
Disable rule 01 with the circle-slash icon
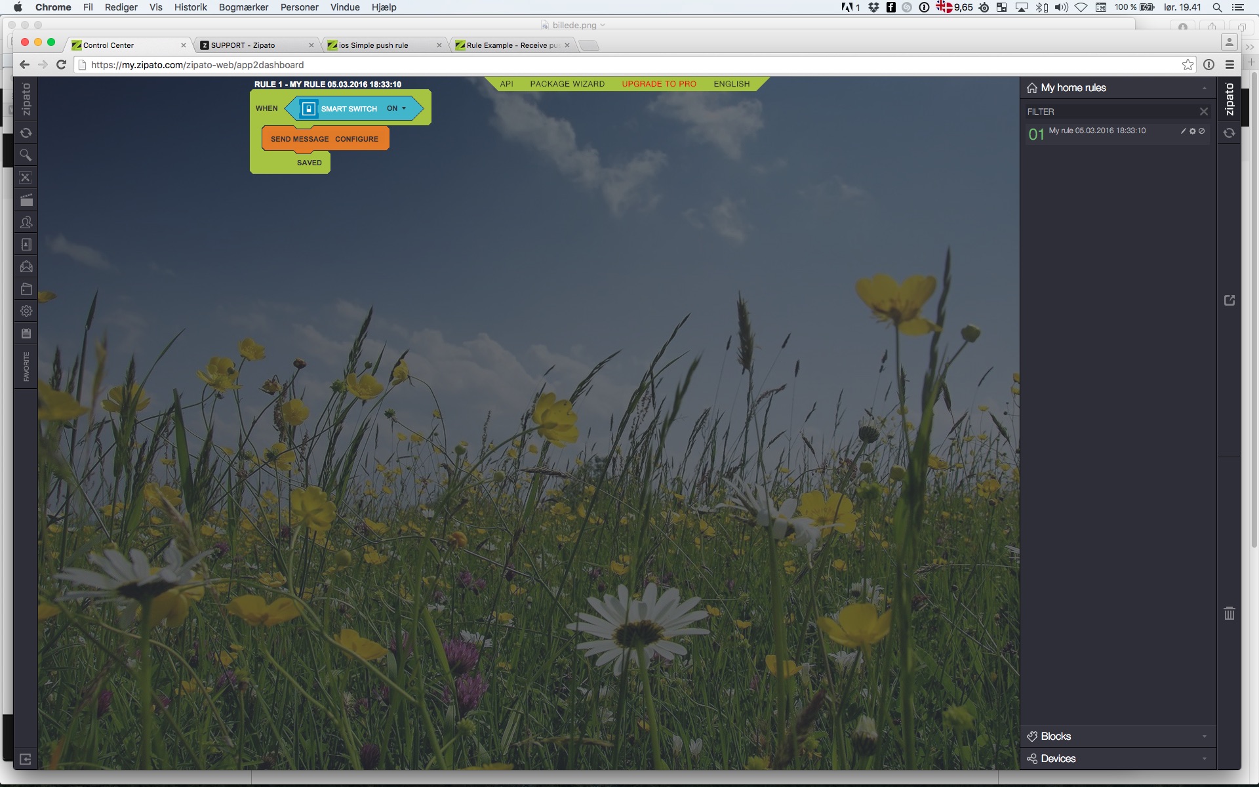[x=1202, y=131]
